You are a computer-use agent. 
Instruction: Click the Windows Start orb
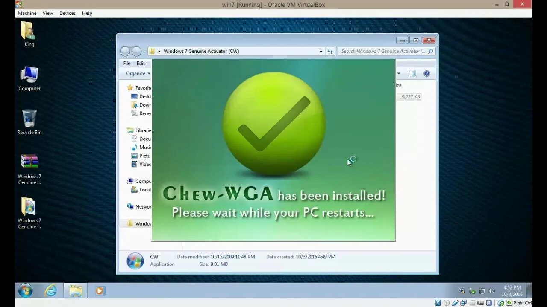click(x=25, y=291)
